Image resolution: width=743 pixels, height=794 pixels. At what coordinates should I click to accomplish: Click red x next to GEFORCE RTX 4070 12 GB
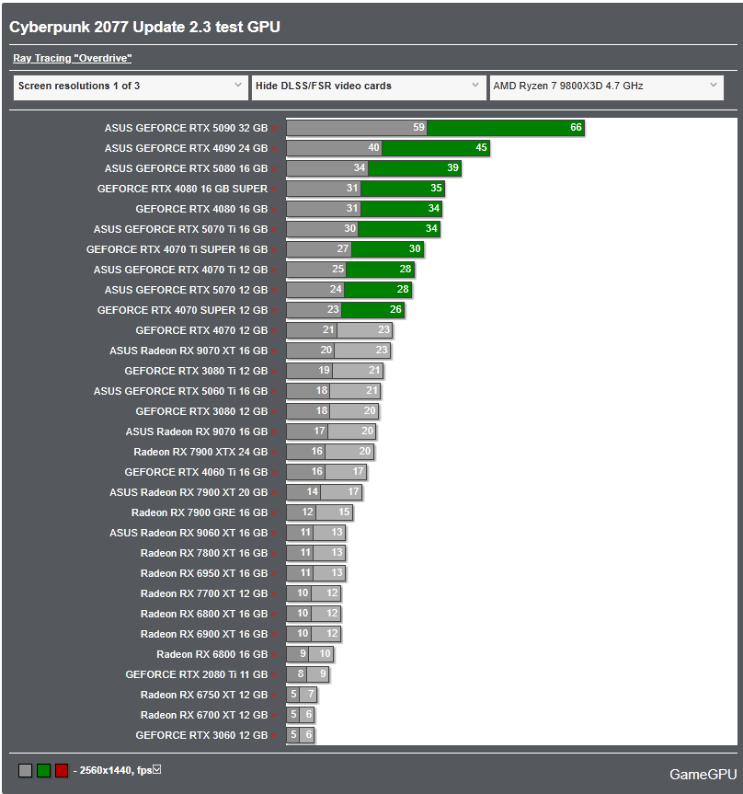coord(274,331)
